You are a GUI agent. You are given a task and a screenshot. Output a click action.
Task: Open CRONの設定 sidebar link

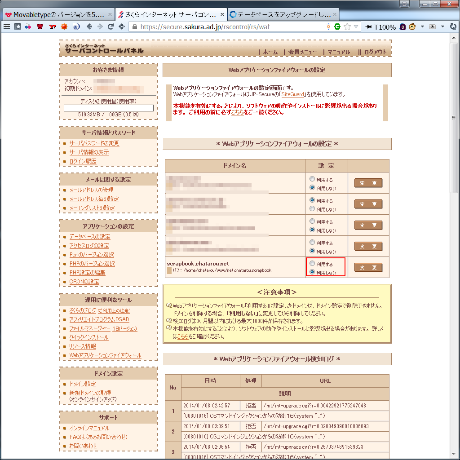click(x=84, y=282)
